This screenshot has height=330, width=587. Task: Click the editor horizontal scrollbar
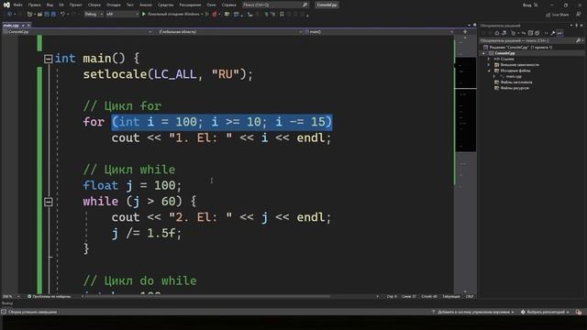208,296
